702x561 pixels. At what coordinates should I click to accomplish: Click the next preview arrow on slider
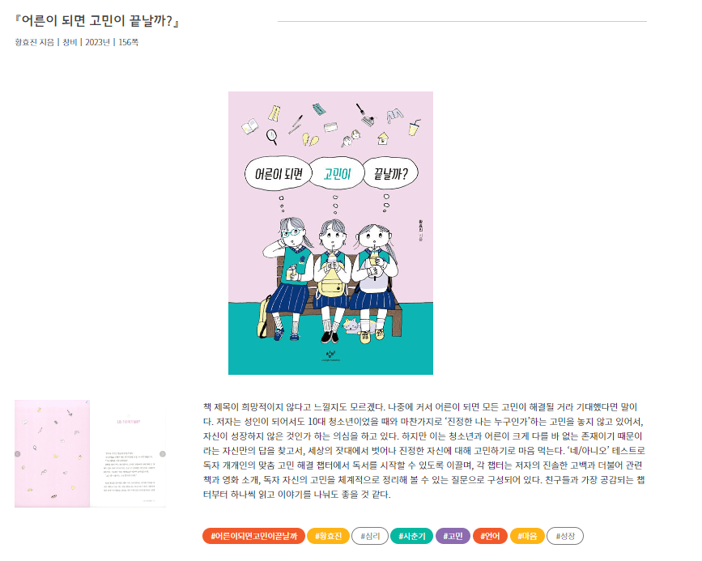click(163, 453)
